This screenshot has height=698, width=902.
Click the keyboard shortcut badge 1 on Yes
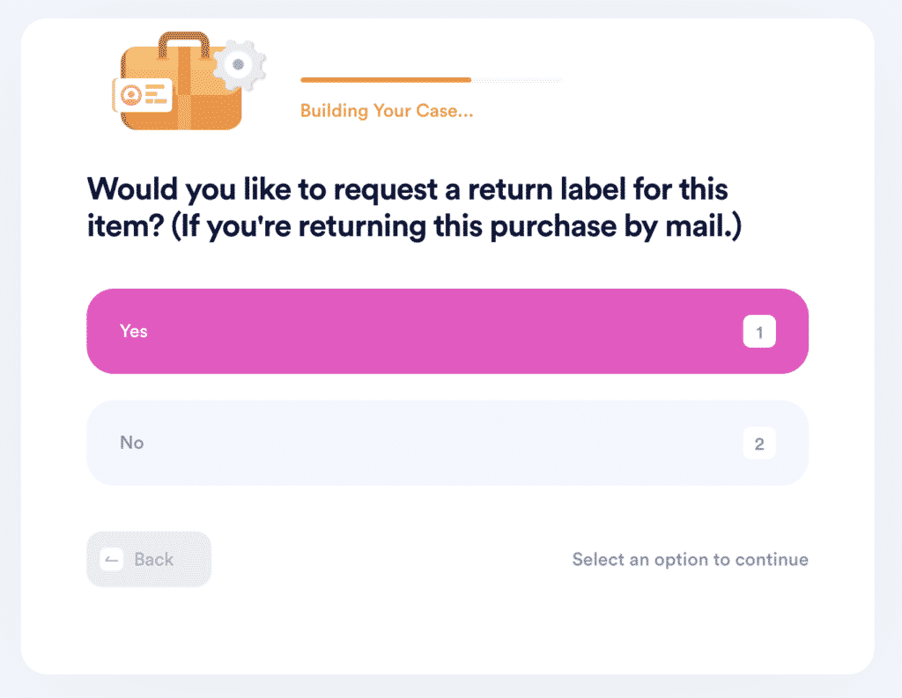point(759,331)
